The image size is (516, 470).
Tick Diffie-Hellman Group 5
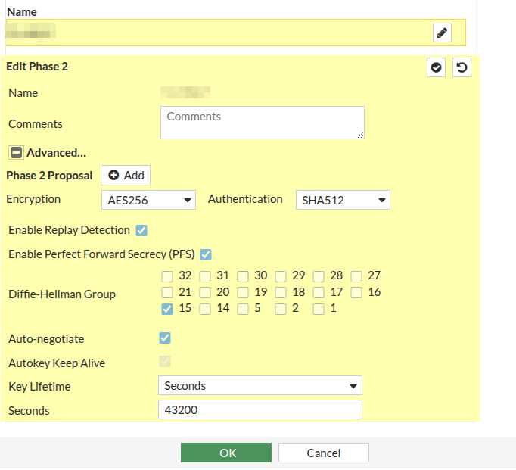[243, 309]
